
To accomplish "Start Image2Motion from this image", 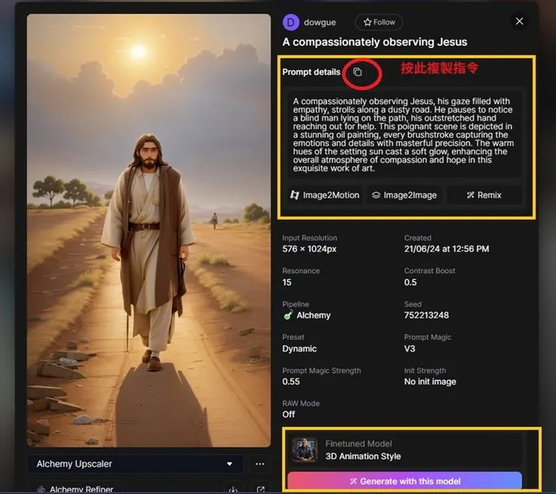I will [x=325, y=195].
